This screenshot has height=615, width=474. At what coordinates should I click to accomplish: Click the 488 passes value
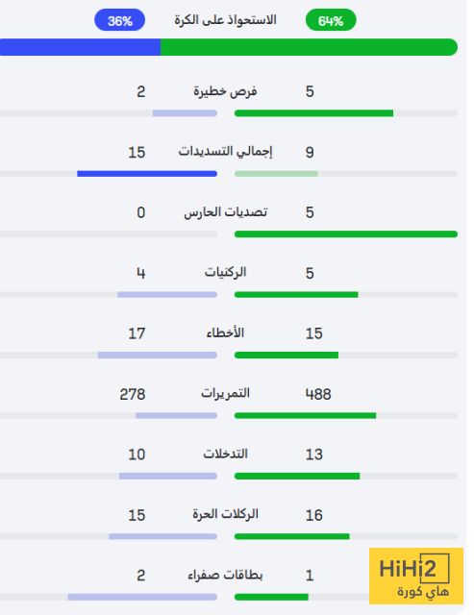pyautogui.click(x=318, y=394)
